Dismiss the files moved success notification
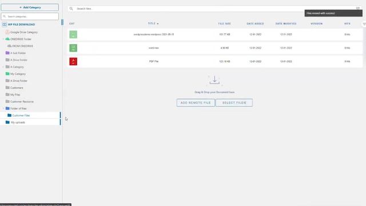 (333, 13)
